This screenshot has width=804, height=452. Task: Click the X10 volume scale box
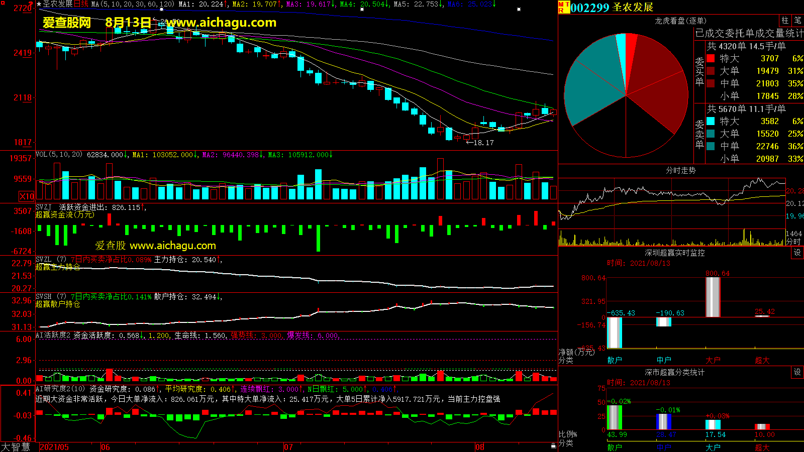[26, 196]
